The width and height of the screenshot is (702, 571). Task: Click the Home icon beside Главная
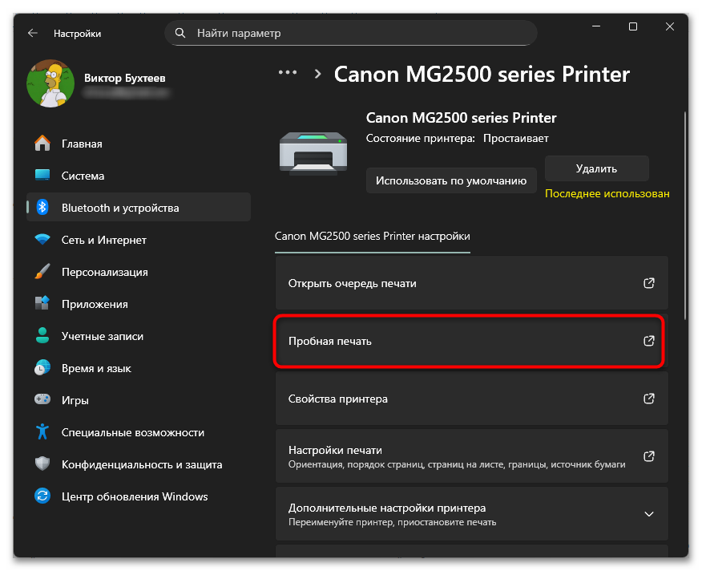click(42, 144)
